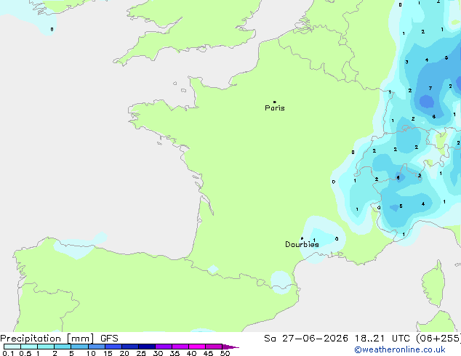
Task: Pick the 45–50 mm legend swatch
Action: 214,347
